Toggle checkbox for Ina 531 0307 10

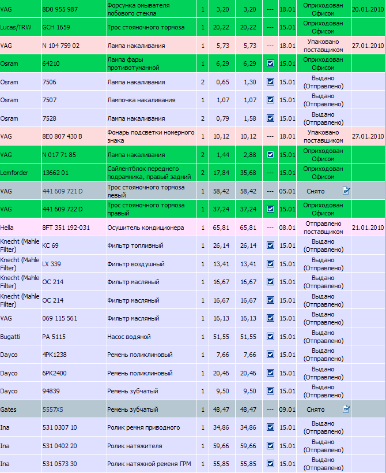pos(270,427)
